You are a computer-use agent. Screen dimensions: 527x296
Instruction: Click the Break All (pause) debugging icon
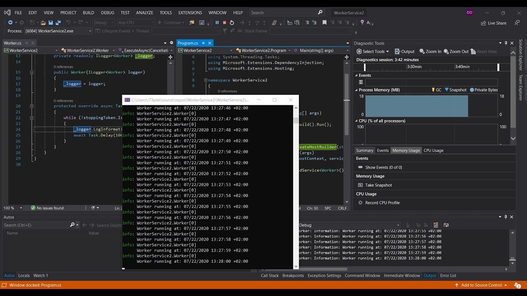point(217,23)
